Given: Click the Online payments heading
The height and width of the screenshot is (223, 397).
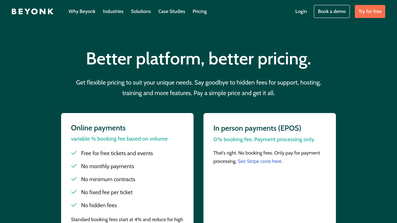Looking at the screenshot, I should click(x=98, y=128).
